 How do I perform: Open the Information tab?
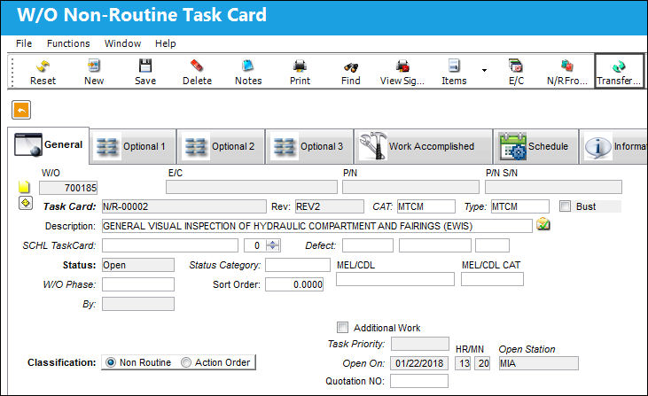613,146
